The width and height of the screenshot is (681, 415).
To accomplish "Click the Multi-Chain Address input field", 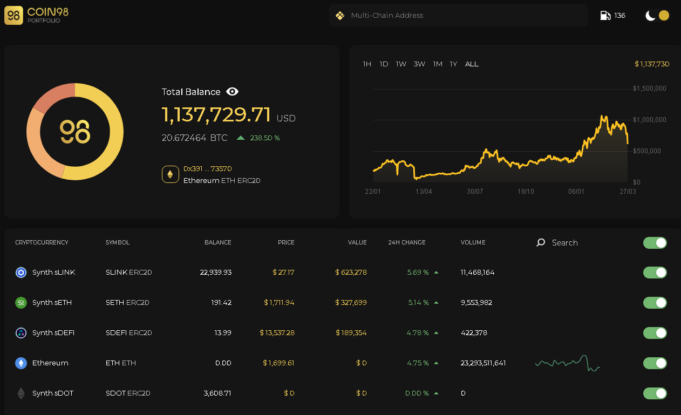I will 459,16.
